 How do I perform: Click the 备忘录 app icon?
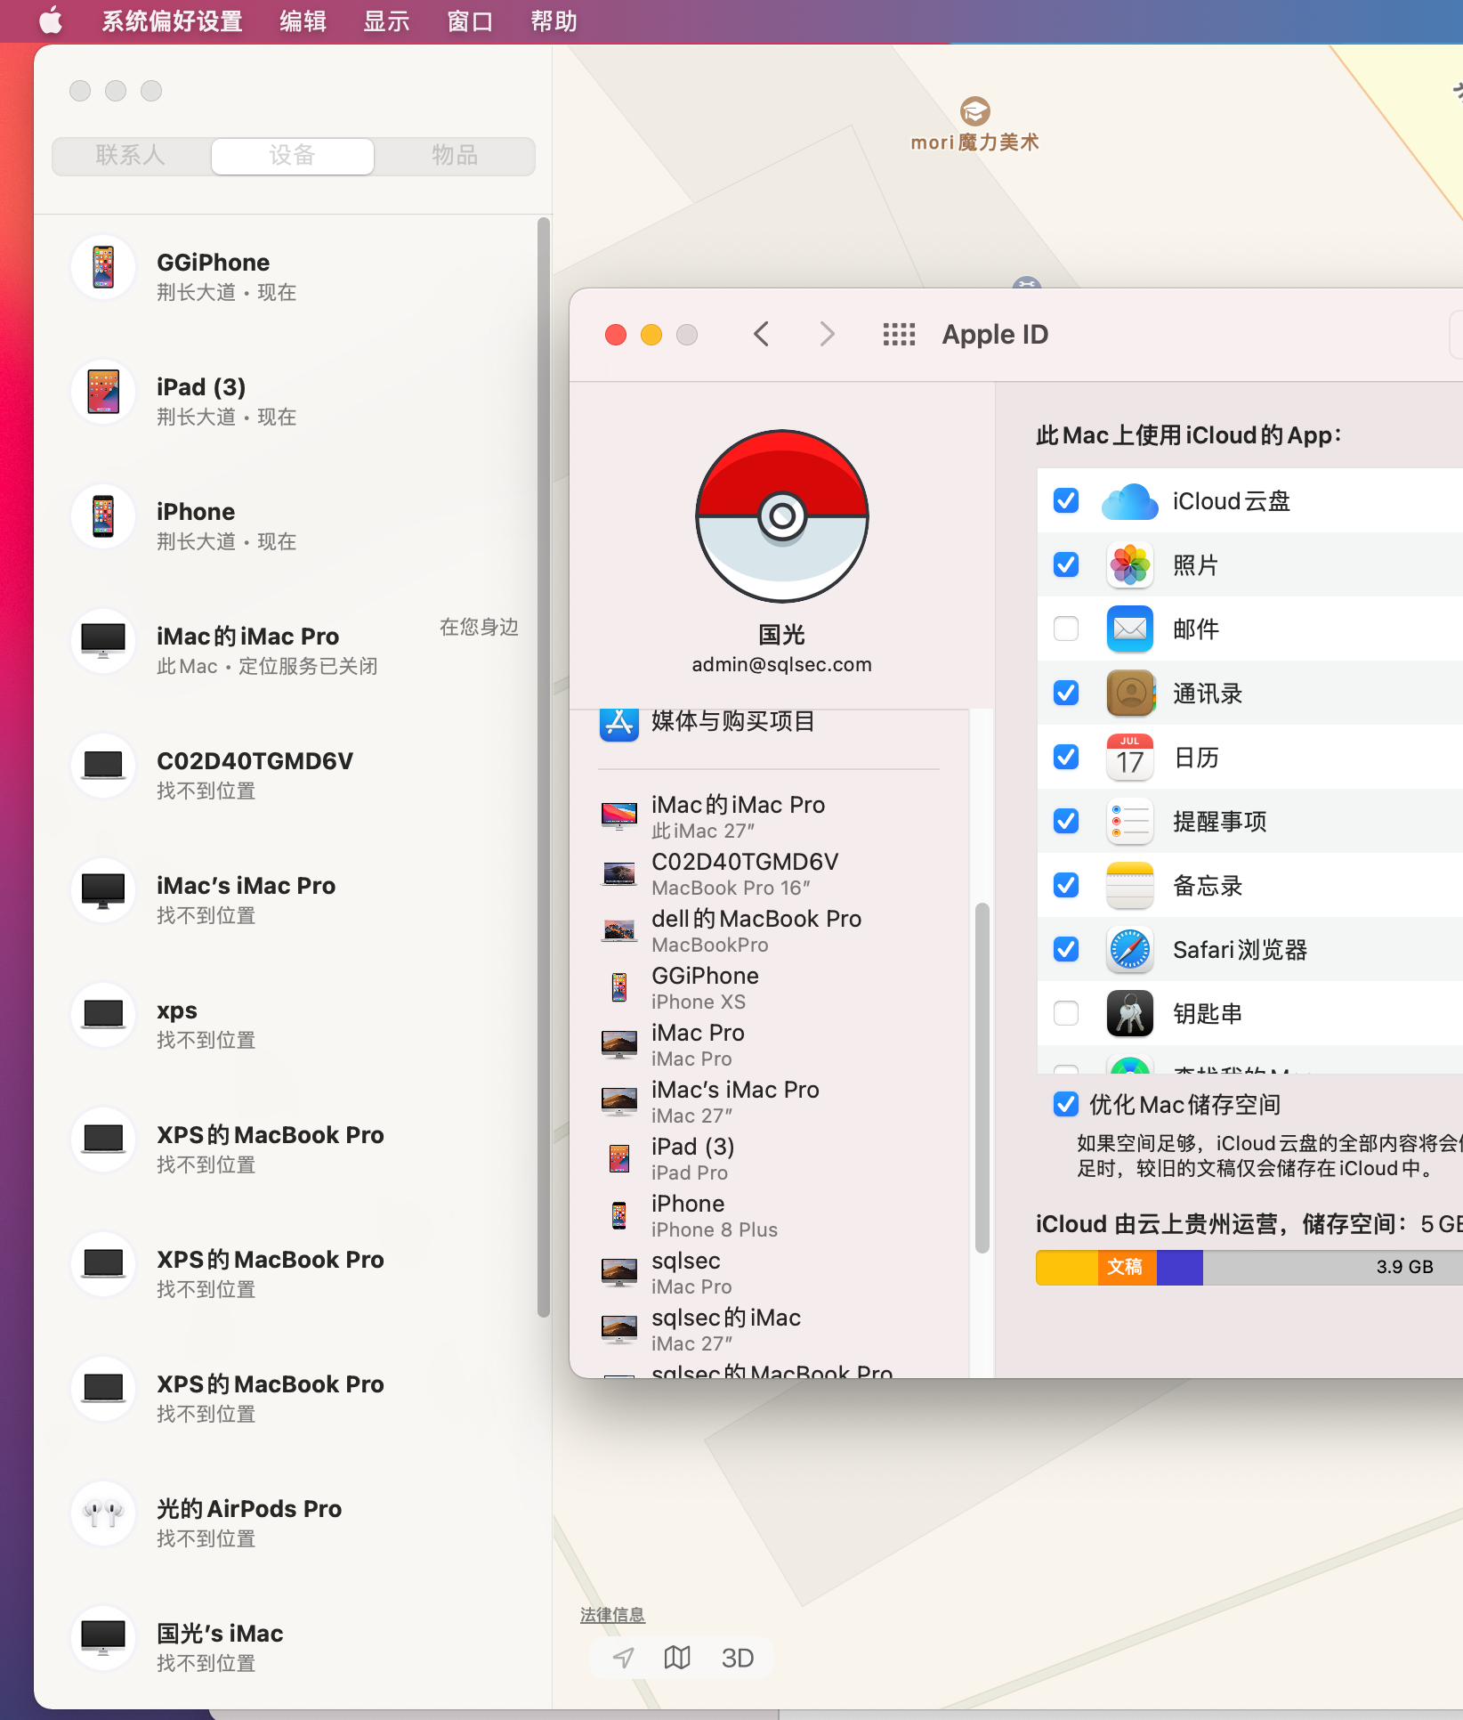(x=1130, y=886)
